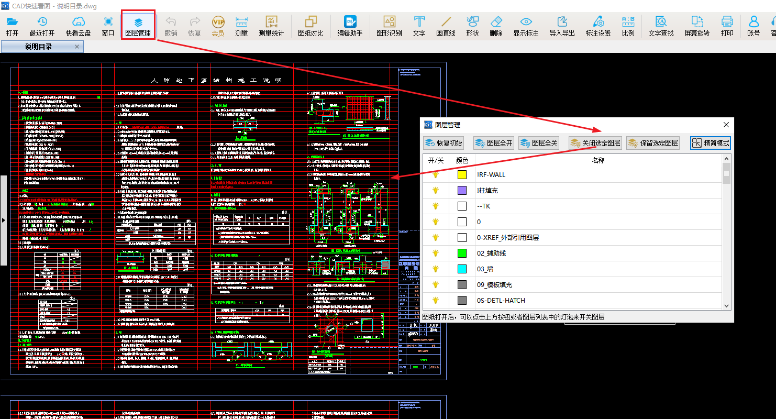
Task: Click 保留选定图层 button
Action: [653, 143]
